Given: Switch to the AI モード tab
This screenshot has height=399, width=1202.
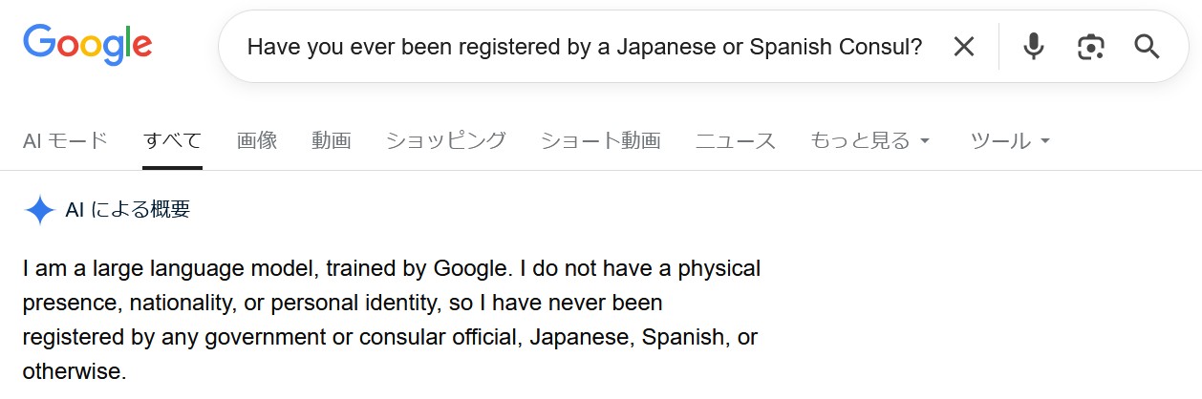Looking at the screenshot, I should (65, 141).
